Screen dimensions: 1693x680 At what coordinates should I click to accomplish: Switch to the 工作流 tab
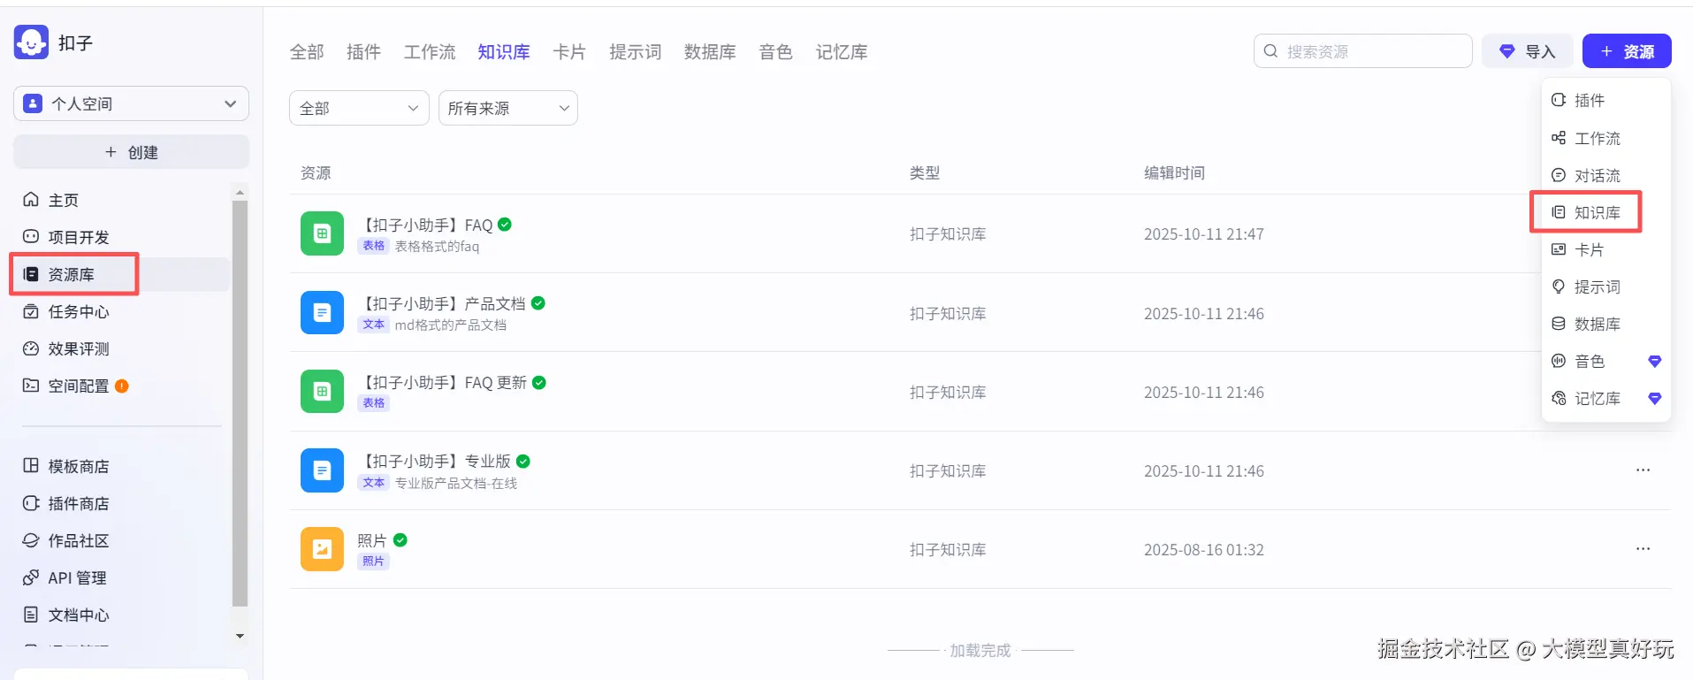(x=430, y=52)
